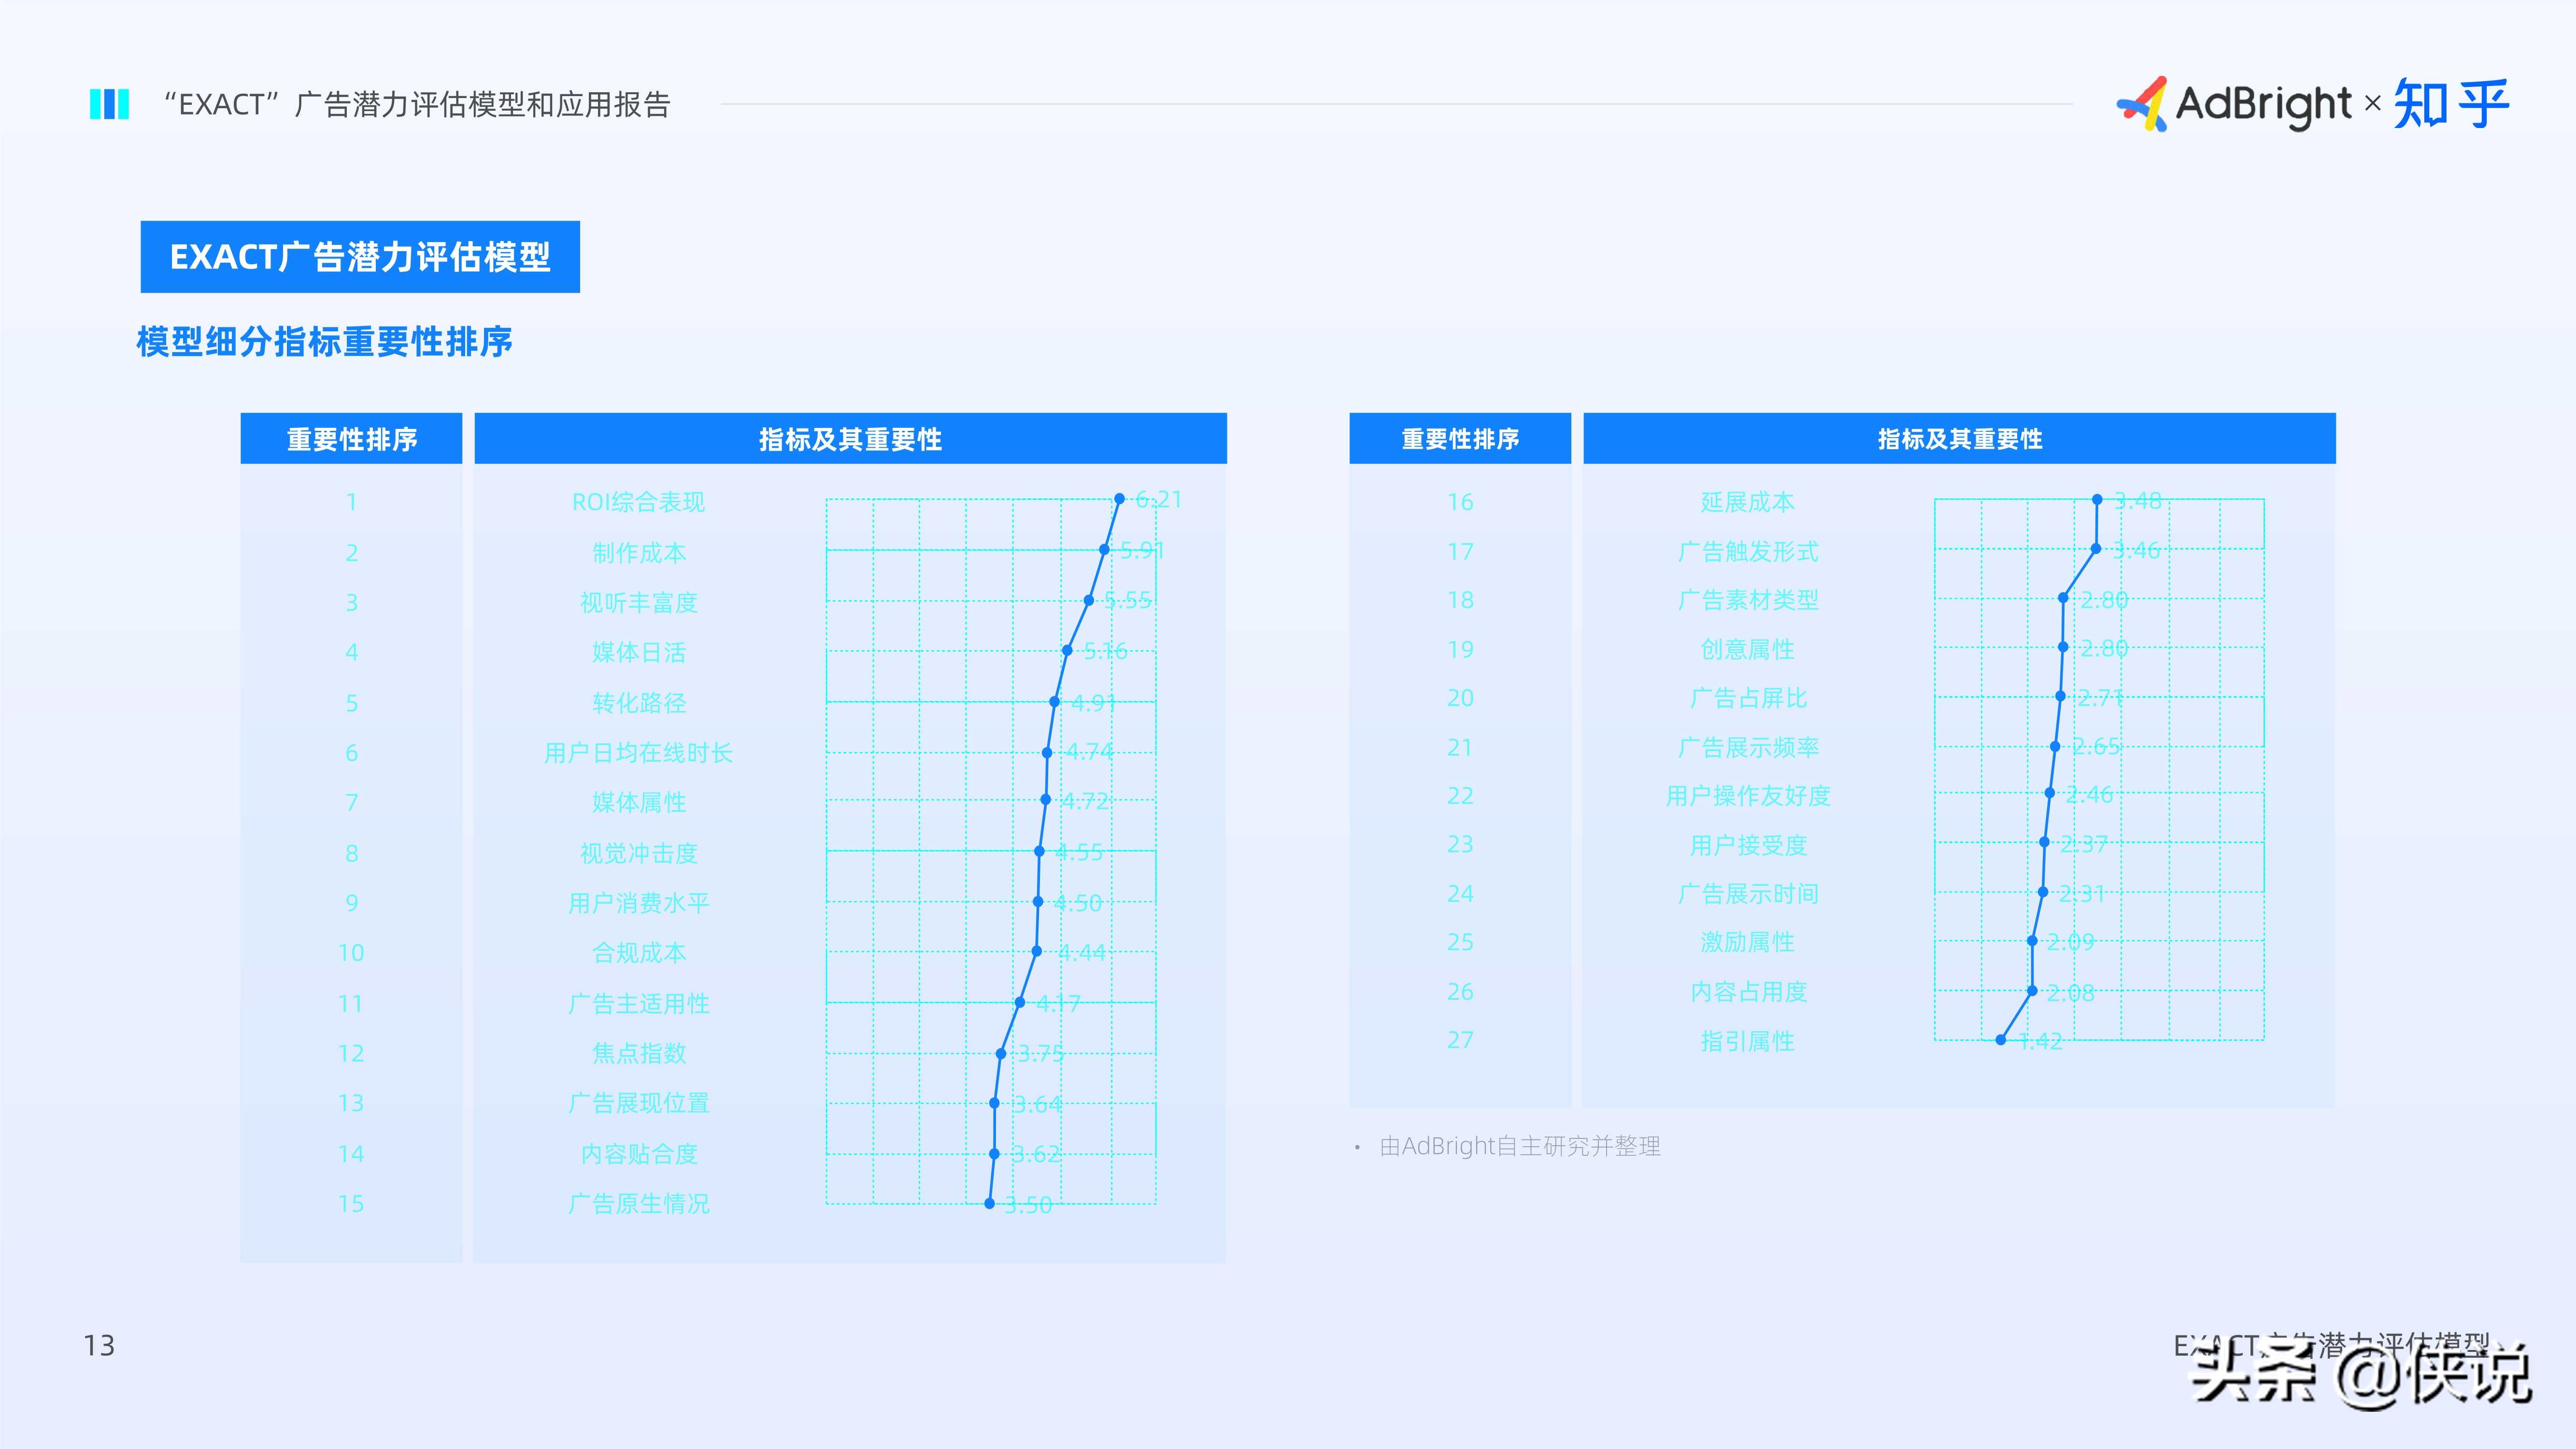Click the 3.46 data point label
Screen dimensions: 2576x1449
pyautogui.click(x=2137, y=550)
